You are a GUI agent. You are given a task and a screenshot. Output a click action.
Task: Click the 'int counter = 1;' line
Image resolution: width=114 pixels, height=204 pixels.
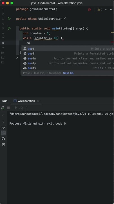pos(36,33)
